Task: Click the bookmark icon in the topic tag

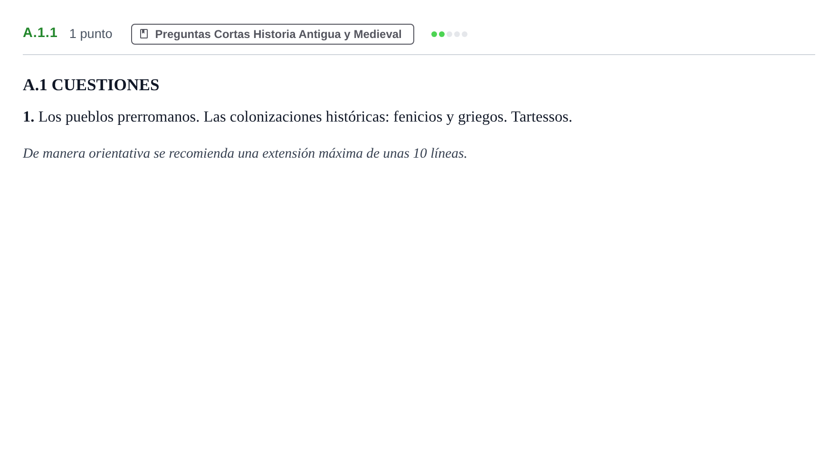Action: click(x=144, y=34)
